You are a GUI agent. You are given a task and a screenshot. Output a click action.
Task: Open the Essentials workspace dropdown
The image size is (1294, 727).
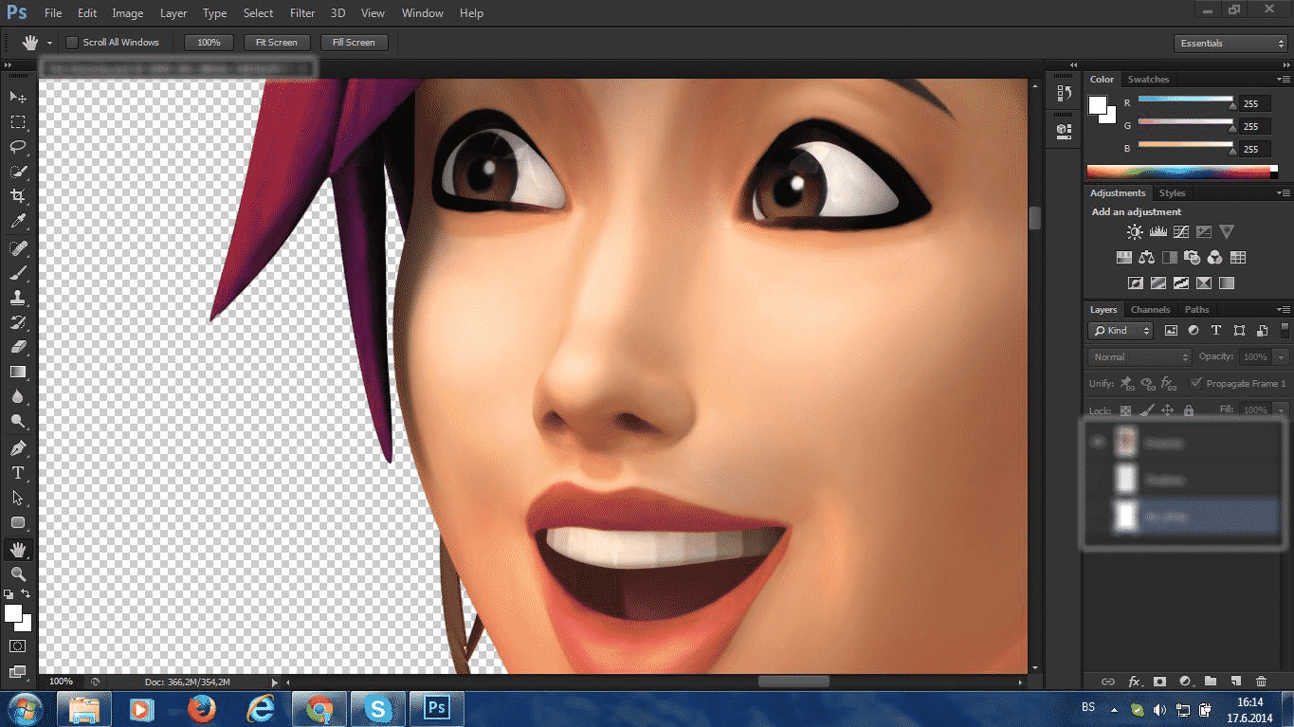coord(1230,44)
